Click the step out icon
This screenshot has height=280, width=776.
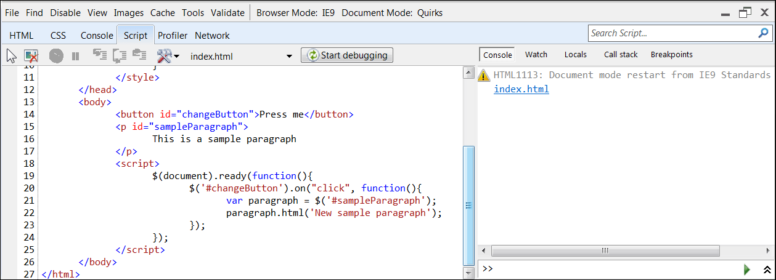[140, 56]
